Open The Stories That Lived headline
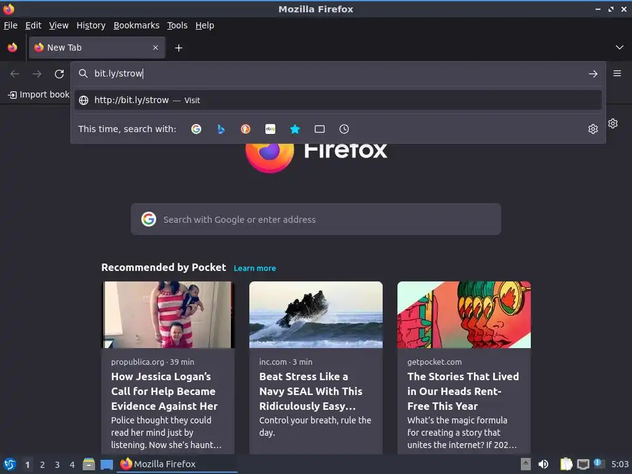This screenshot has height=474, width=632. (x=463, y=391)
